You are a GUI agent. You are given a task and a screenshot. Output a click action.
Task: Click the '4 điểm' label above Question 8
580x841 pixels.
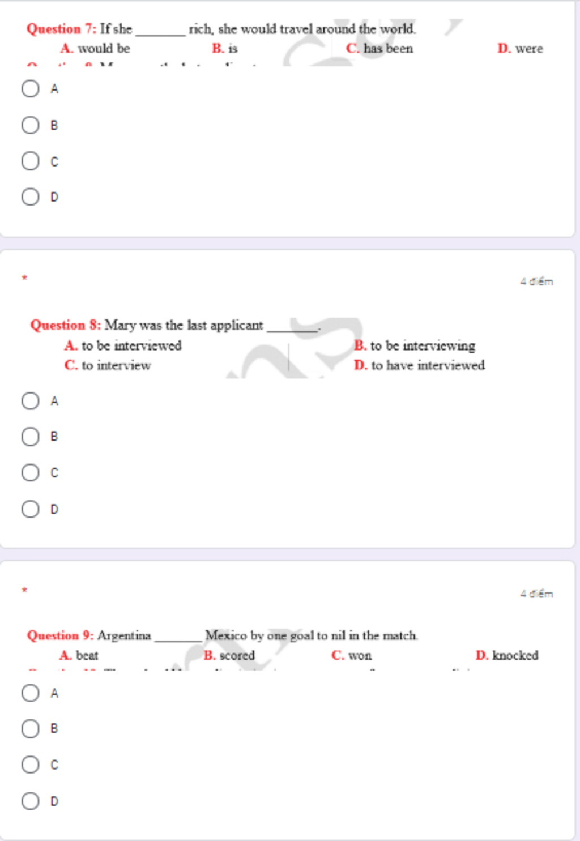(536, 281)
